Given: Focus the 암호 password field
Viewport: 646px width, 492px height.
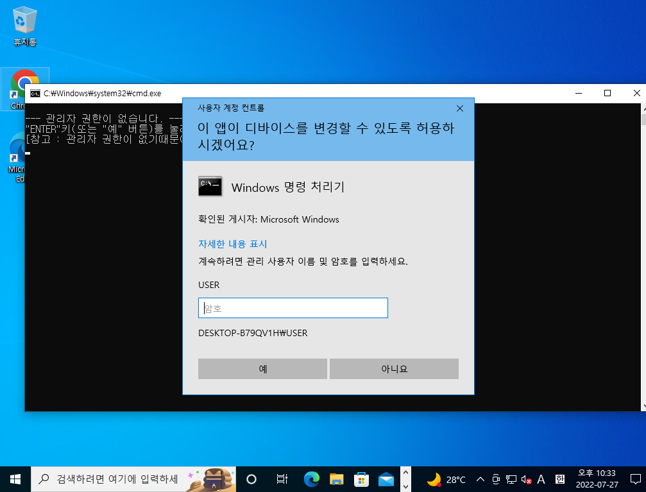Looking at the screenshot, I should point(293,308).
